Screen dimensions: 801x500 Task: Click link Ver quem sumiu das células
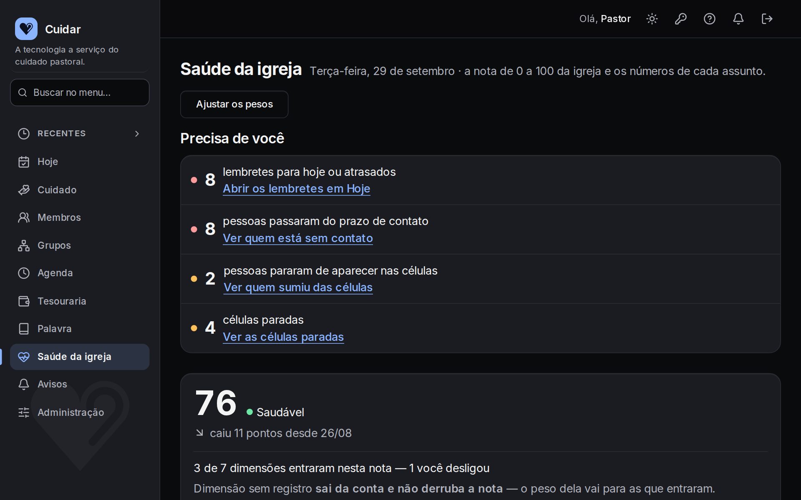pos(298,287)
